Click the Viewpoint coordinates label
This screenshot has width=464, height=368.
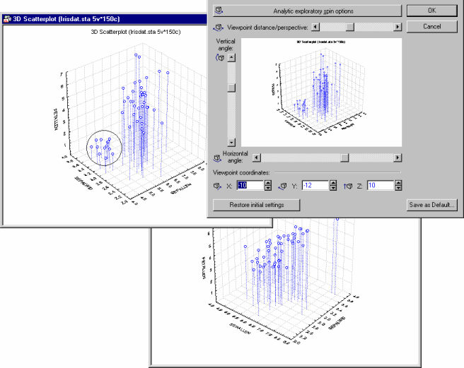coord(241,172)
